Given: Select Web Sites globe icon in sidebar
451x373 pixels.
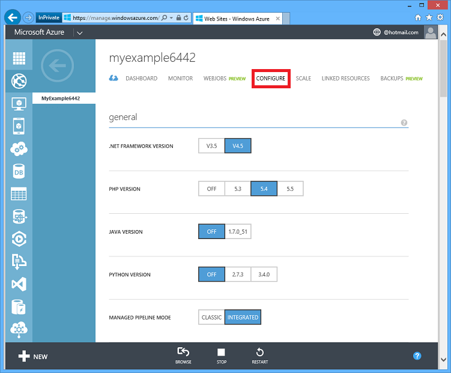Looking at the screenshot, I should (19, 81).
